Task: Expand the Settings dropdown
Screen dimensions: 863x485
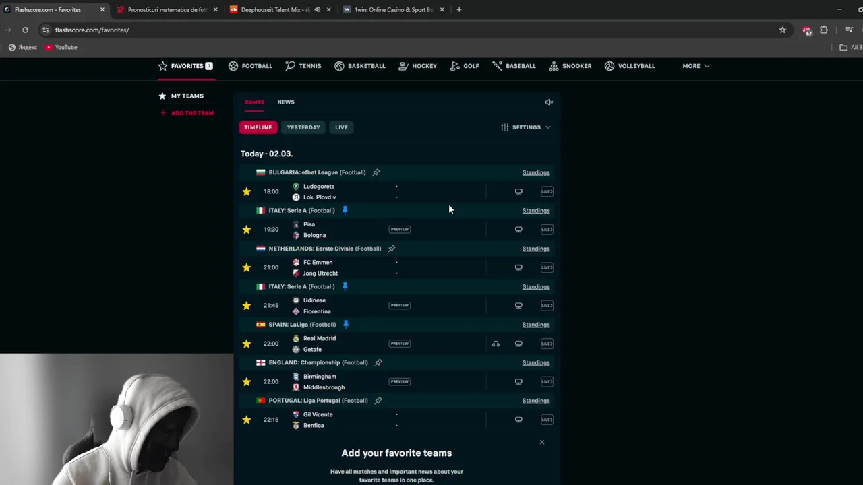Action: tap(525, 127)
